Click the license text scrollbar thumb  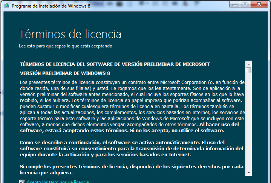coord(249,70)
